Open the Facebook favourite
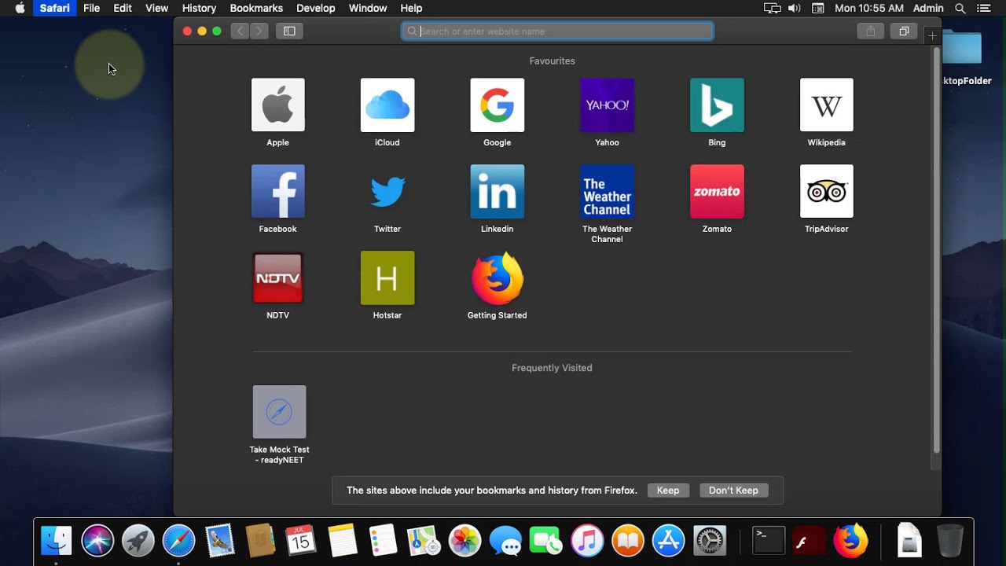The image size is (1006, 566). point(277,191)
